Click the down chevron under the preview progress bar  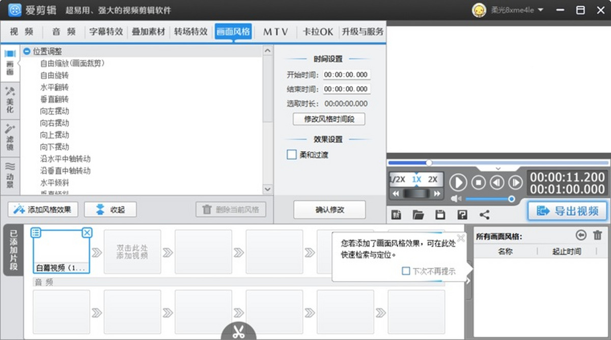point(498,168)
